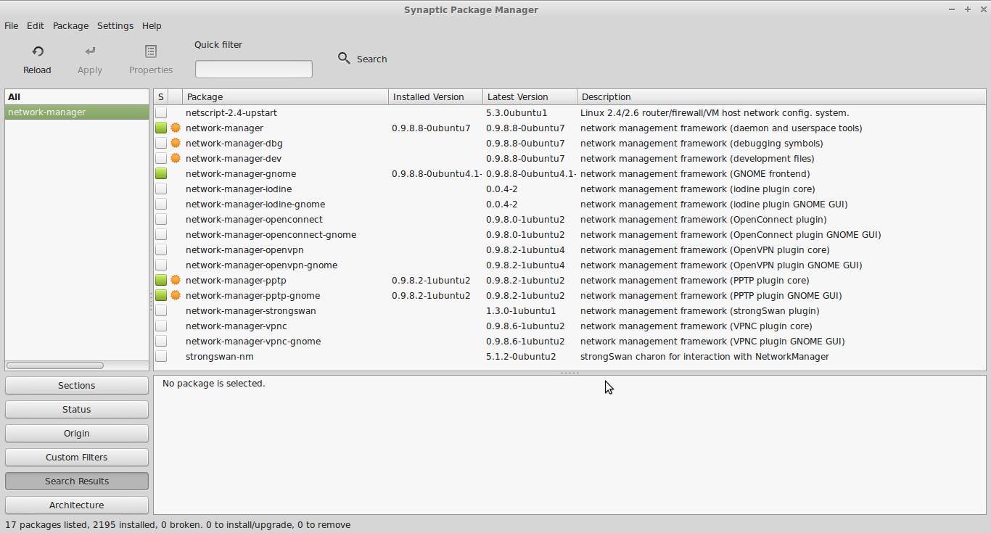The width and height of the screenshot is (991, 533).
Task: Click the supported star icon for network-manager-dev
Action: pyautogui.click(x=175, y=158)
